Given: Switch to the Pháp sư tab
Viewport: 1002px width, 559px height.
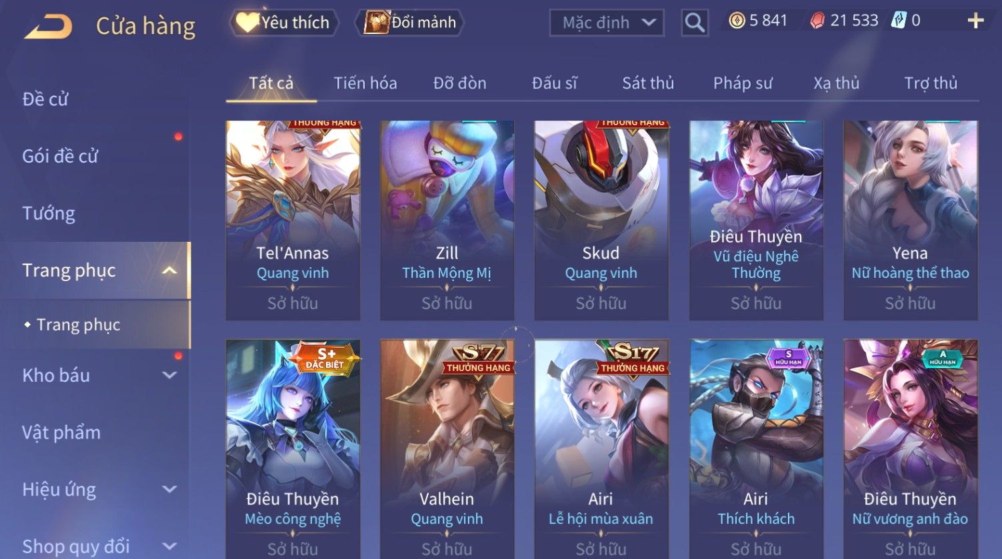Looking at the screenshot, I should pyautogui.click(x=743, y=83).
